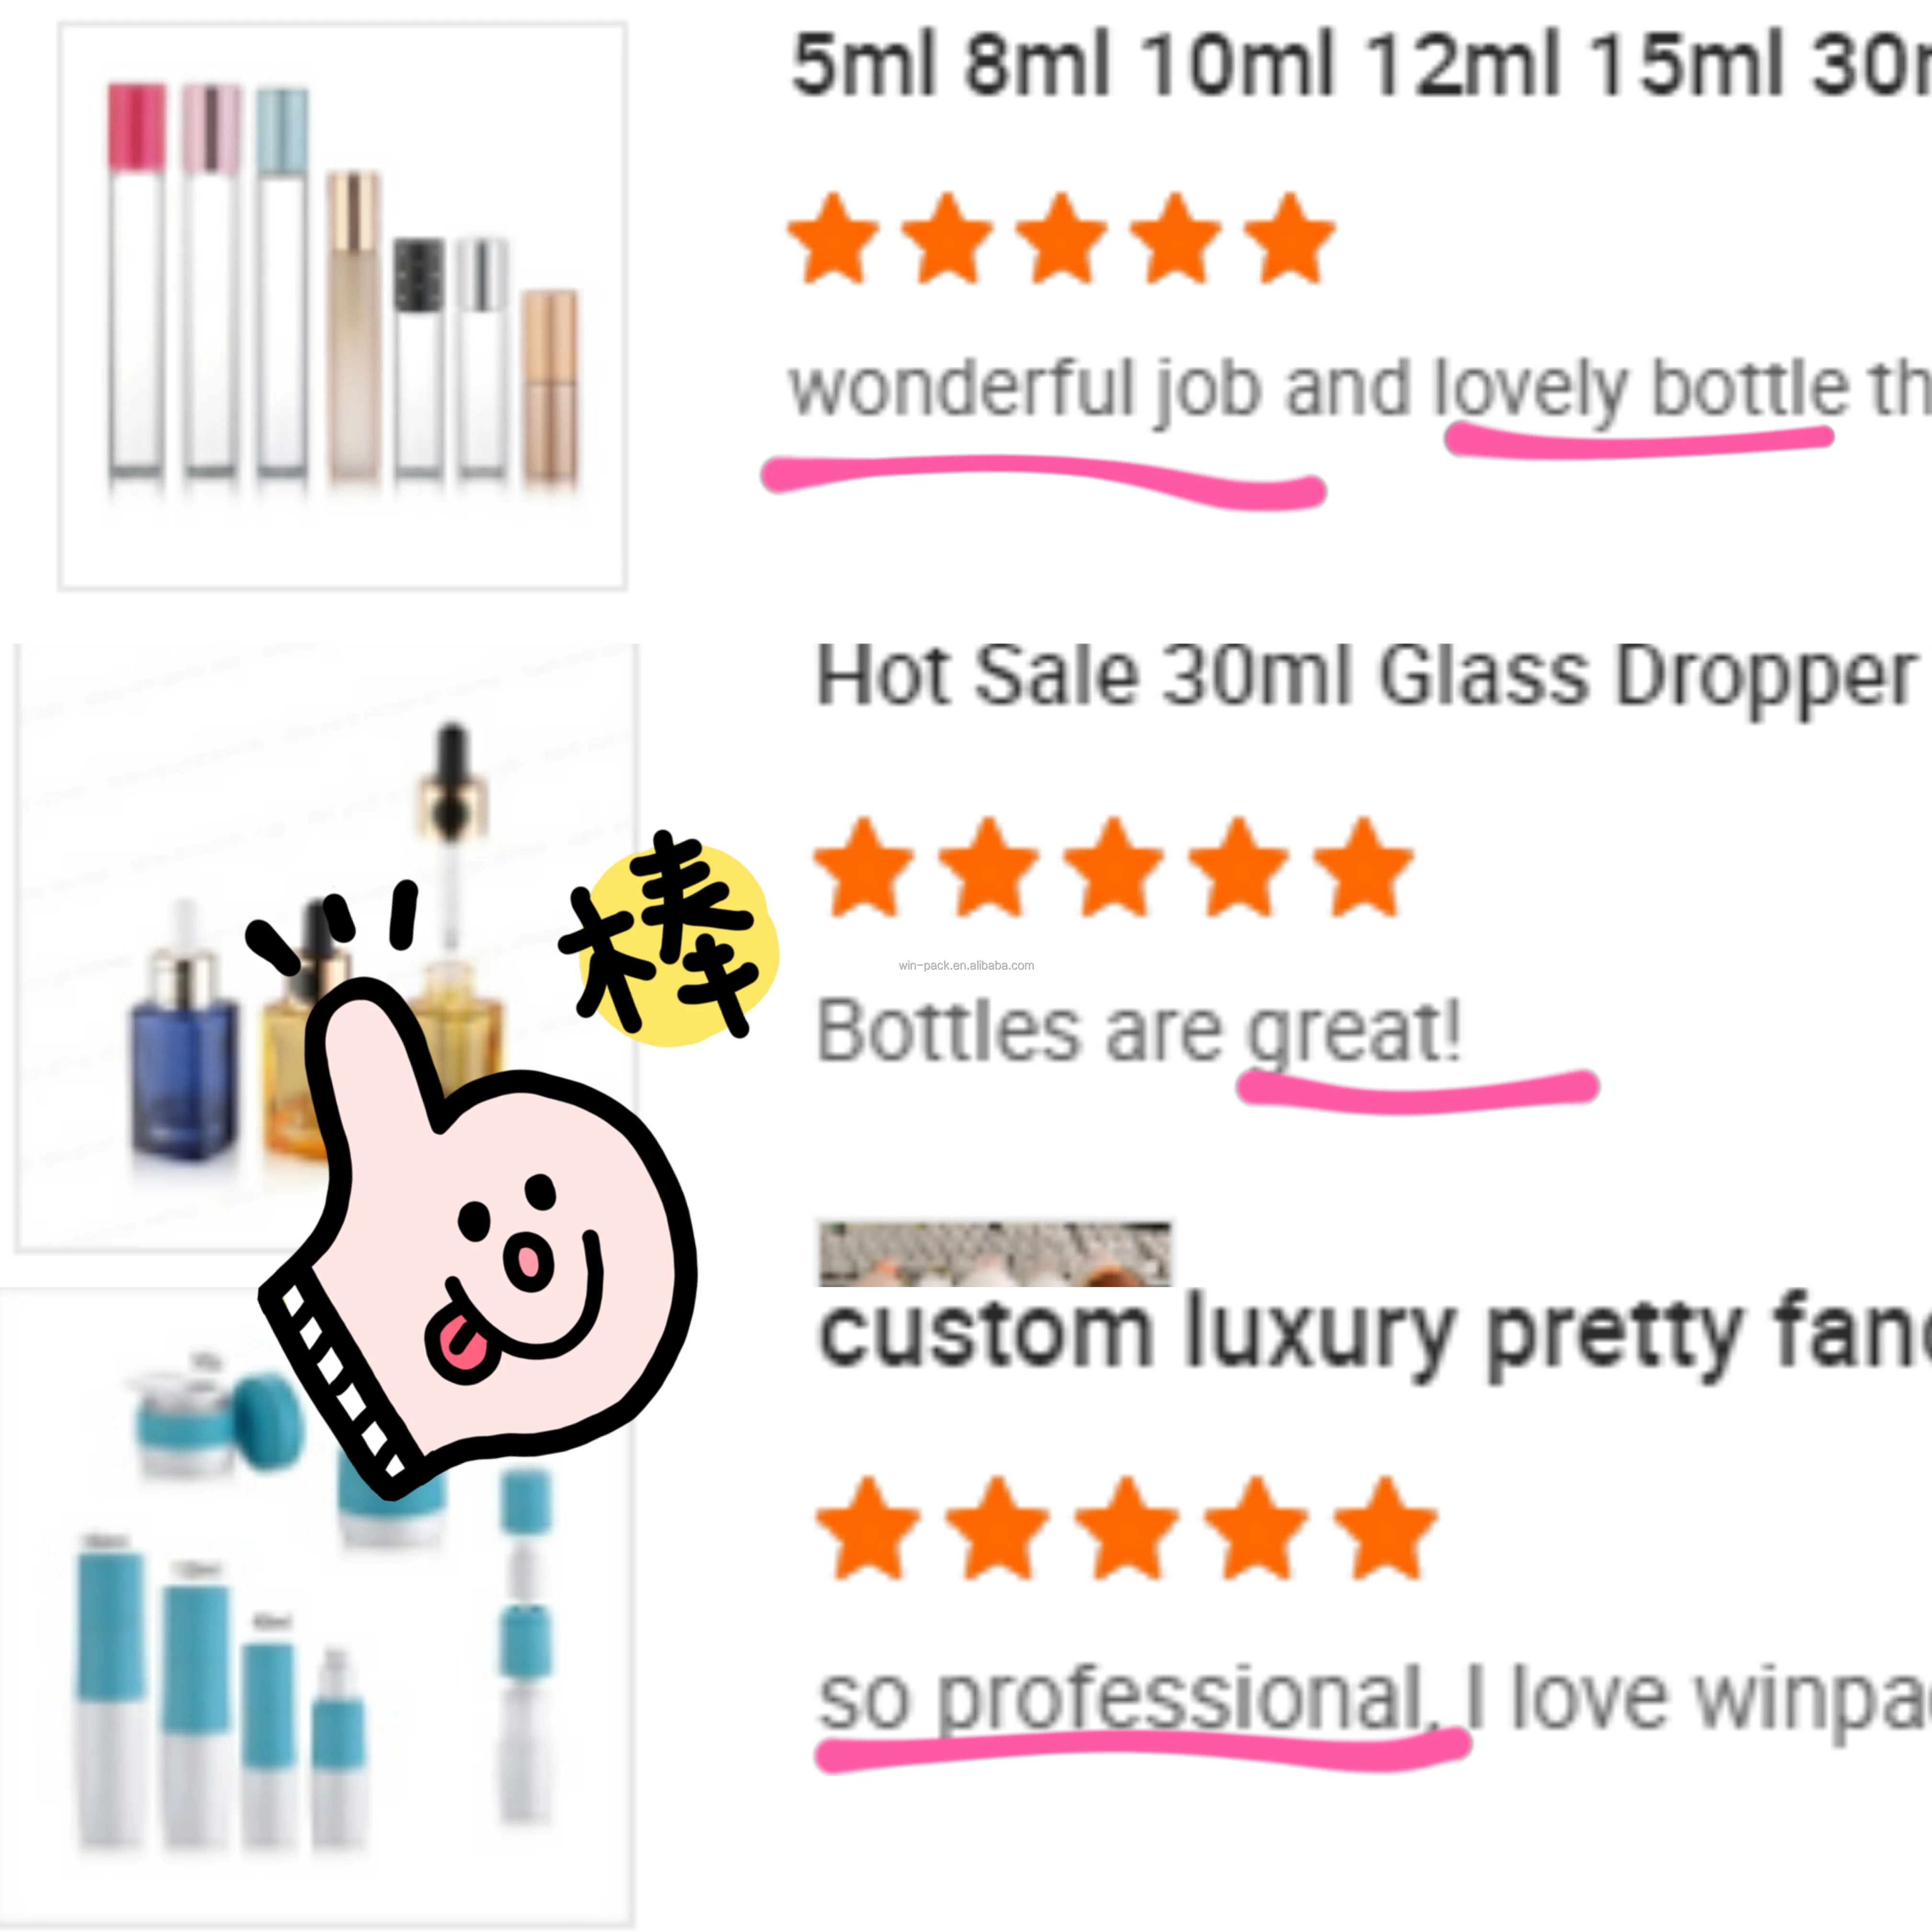Open the glass dropper bottles product image
Viewport: 1932px width, 1932px height.
(x=326, y=947)
